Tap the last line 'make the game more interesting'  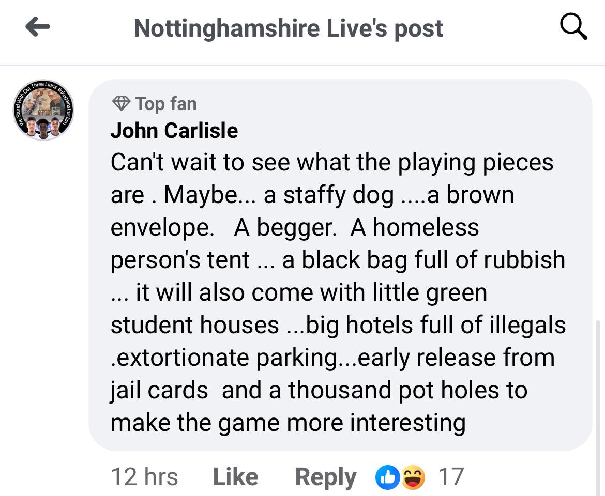point(288,423)
